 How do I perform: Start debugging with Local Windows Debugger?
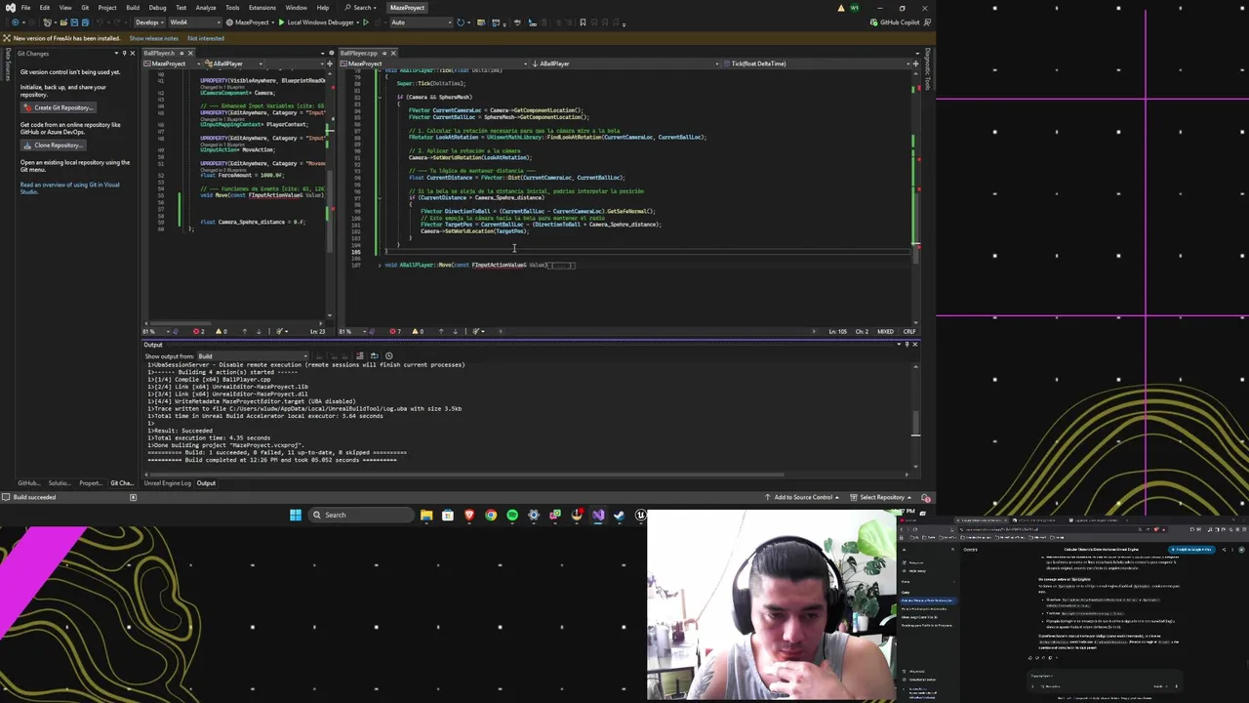click(x=316, y=22)
